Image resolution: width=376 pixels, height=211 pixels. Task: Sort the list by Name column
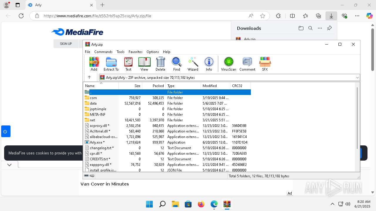[x=101, y=86]
